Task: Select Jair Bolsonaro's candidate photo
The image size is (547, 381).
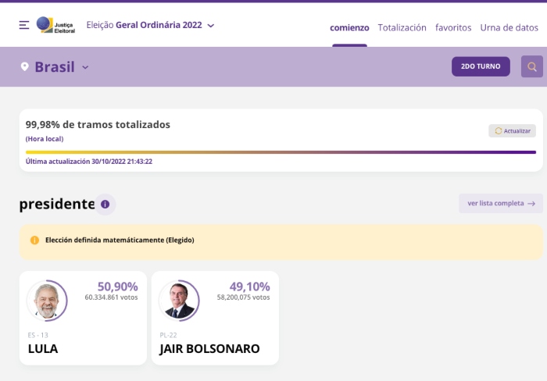Action: 179,301
